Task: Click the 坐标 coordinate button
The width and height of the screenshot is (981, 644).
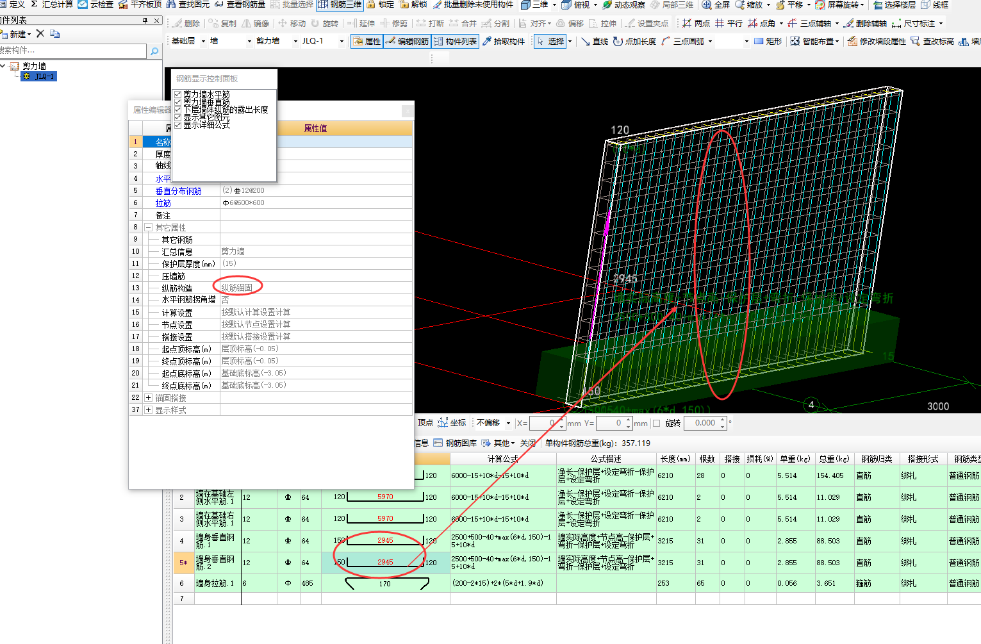Action: coord(452,423)
